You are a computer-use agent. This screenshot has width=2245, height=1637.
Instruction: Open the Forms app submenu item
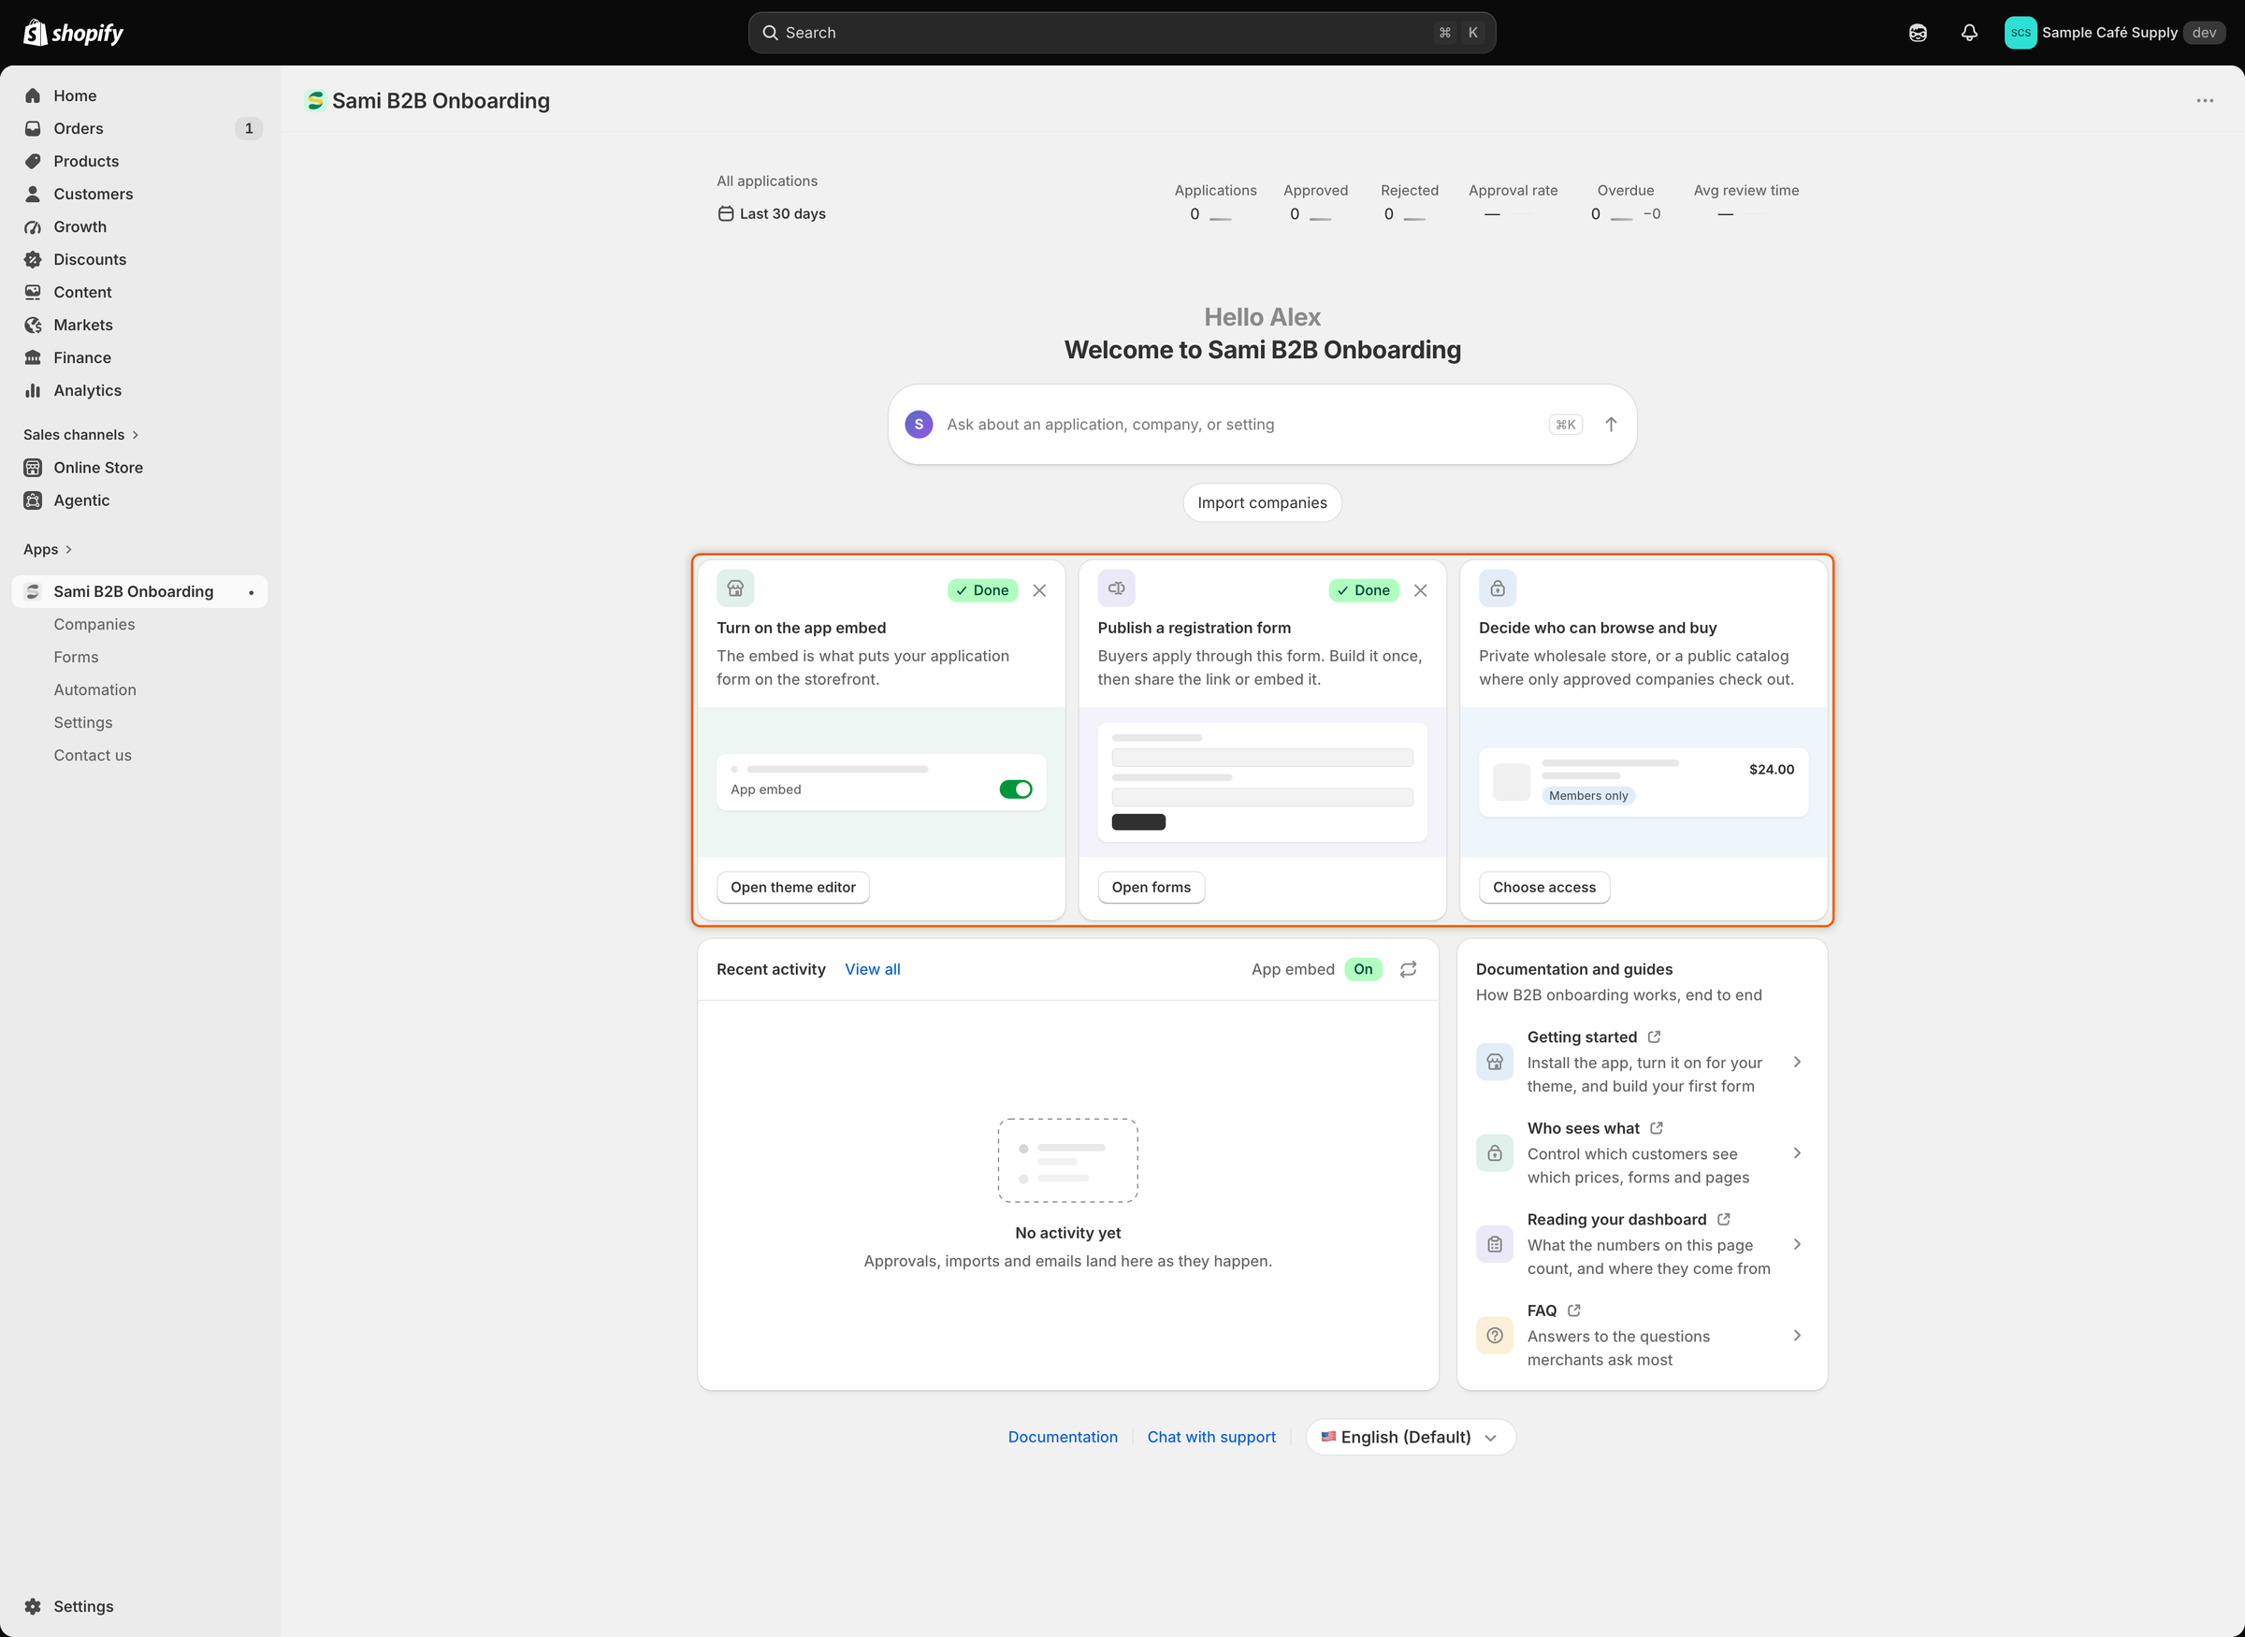[x=77, y=657]
